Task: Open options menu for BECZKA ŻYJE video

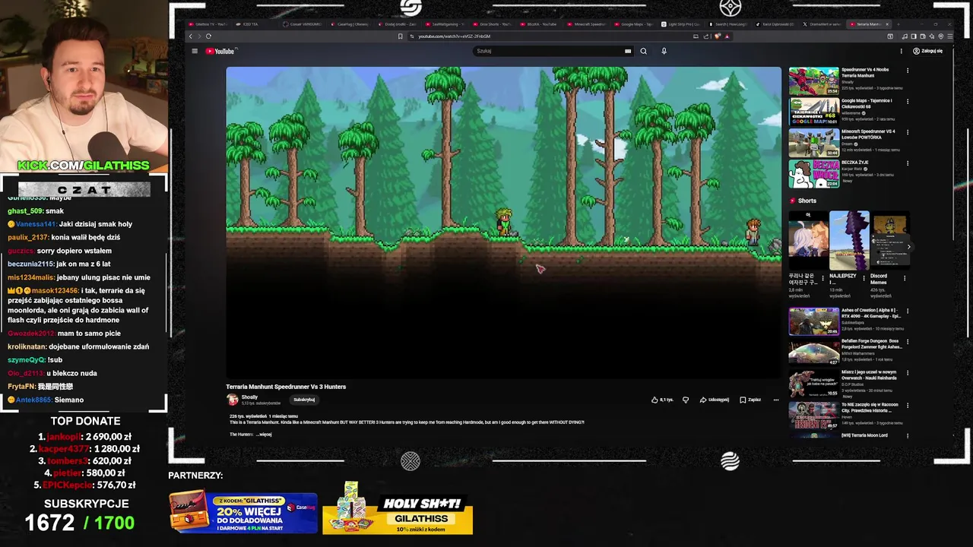Action: click(x=907, y=163)
